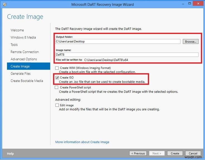Click the disabled Next button
The width and height of the screenshot is (205, 160).
pos(157,153)
